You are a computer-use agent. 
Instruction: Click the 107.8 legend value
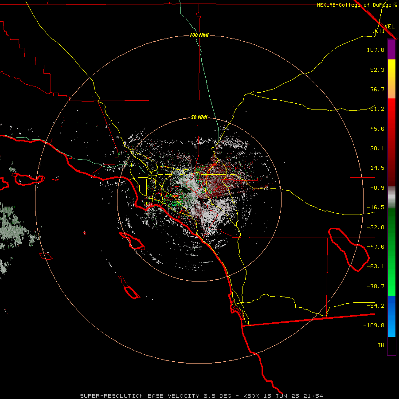376,50
